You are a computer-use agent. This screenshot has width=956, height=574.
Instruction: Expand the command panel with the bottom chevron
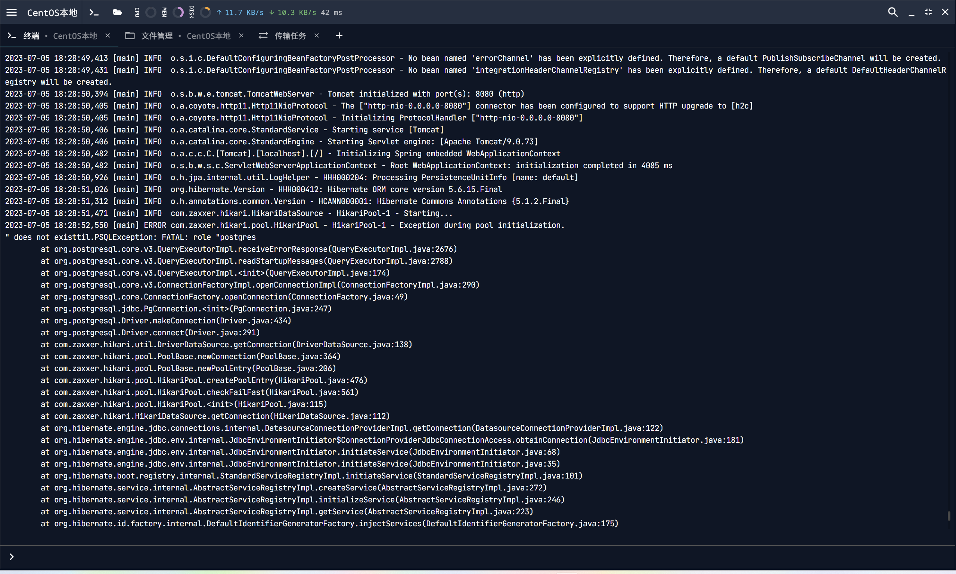[x=12, y=557]
